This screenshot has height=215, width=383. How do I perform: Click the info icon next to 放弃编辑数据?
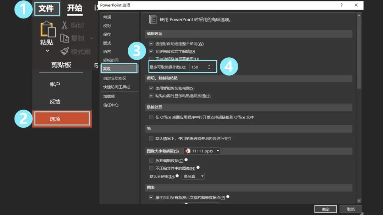click(x=186, y=160)
